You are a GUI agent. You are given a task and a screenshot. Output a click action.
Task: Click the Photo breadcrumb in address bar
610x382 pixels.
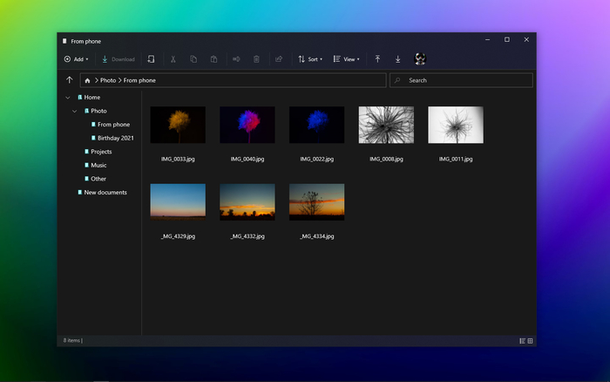(108, 80)
